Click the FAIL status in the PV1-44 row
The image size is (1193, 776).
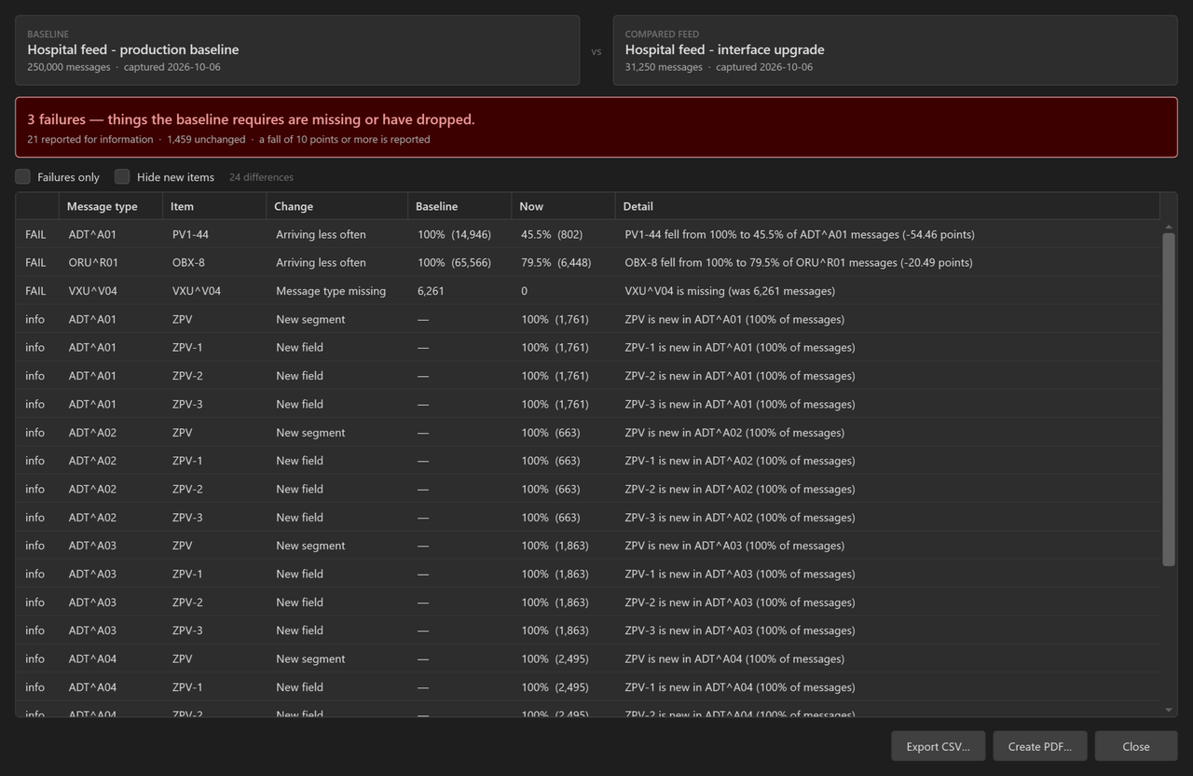tap(35, 234)
